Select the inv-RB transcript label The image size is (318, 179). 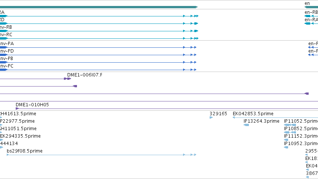click(x=6, y=27)
